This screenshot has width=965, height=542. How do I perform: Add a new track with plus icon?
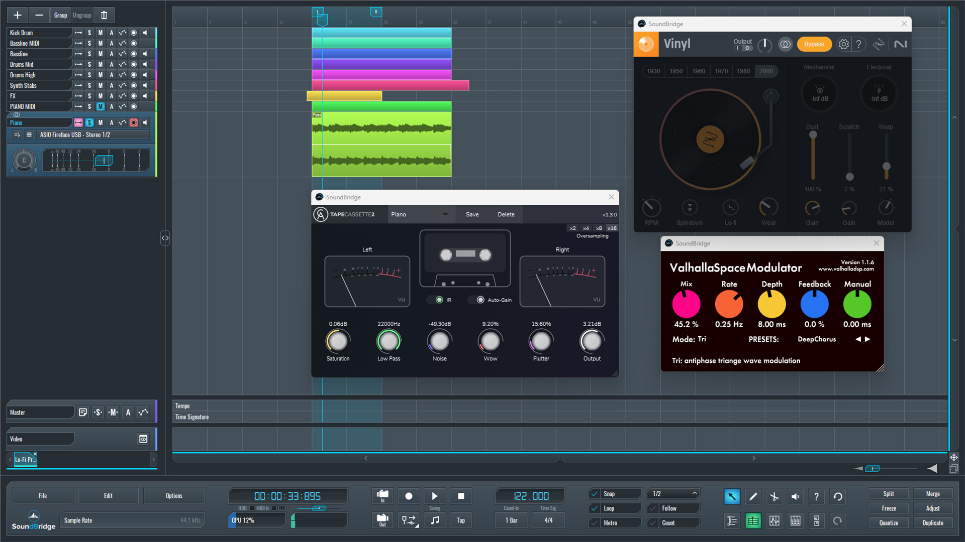18,15
